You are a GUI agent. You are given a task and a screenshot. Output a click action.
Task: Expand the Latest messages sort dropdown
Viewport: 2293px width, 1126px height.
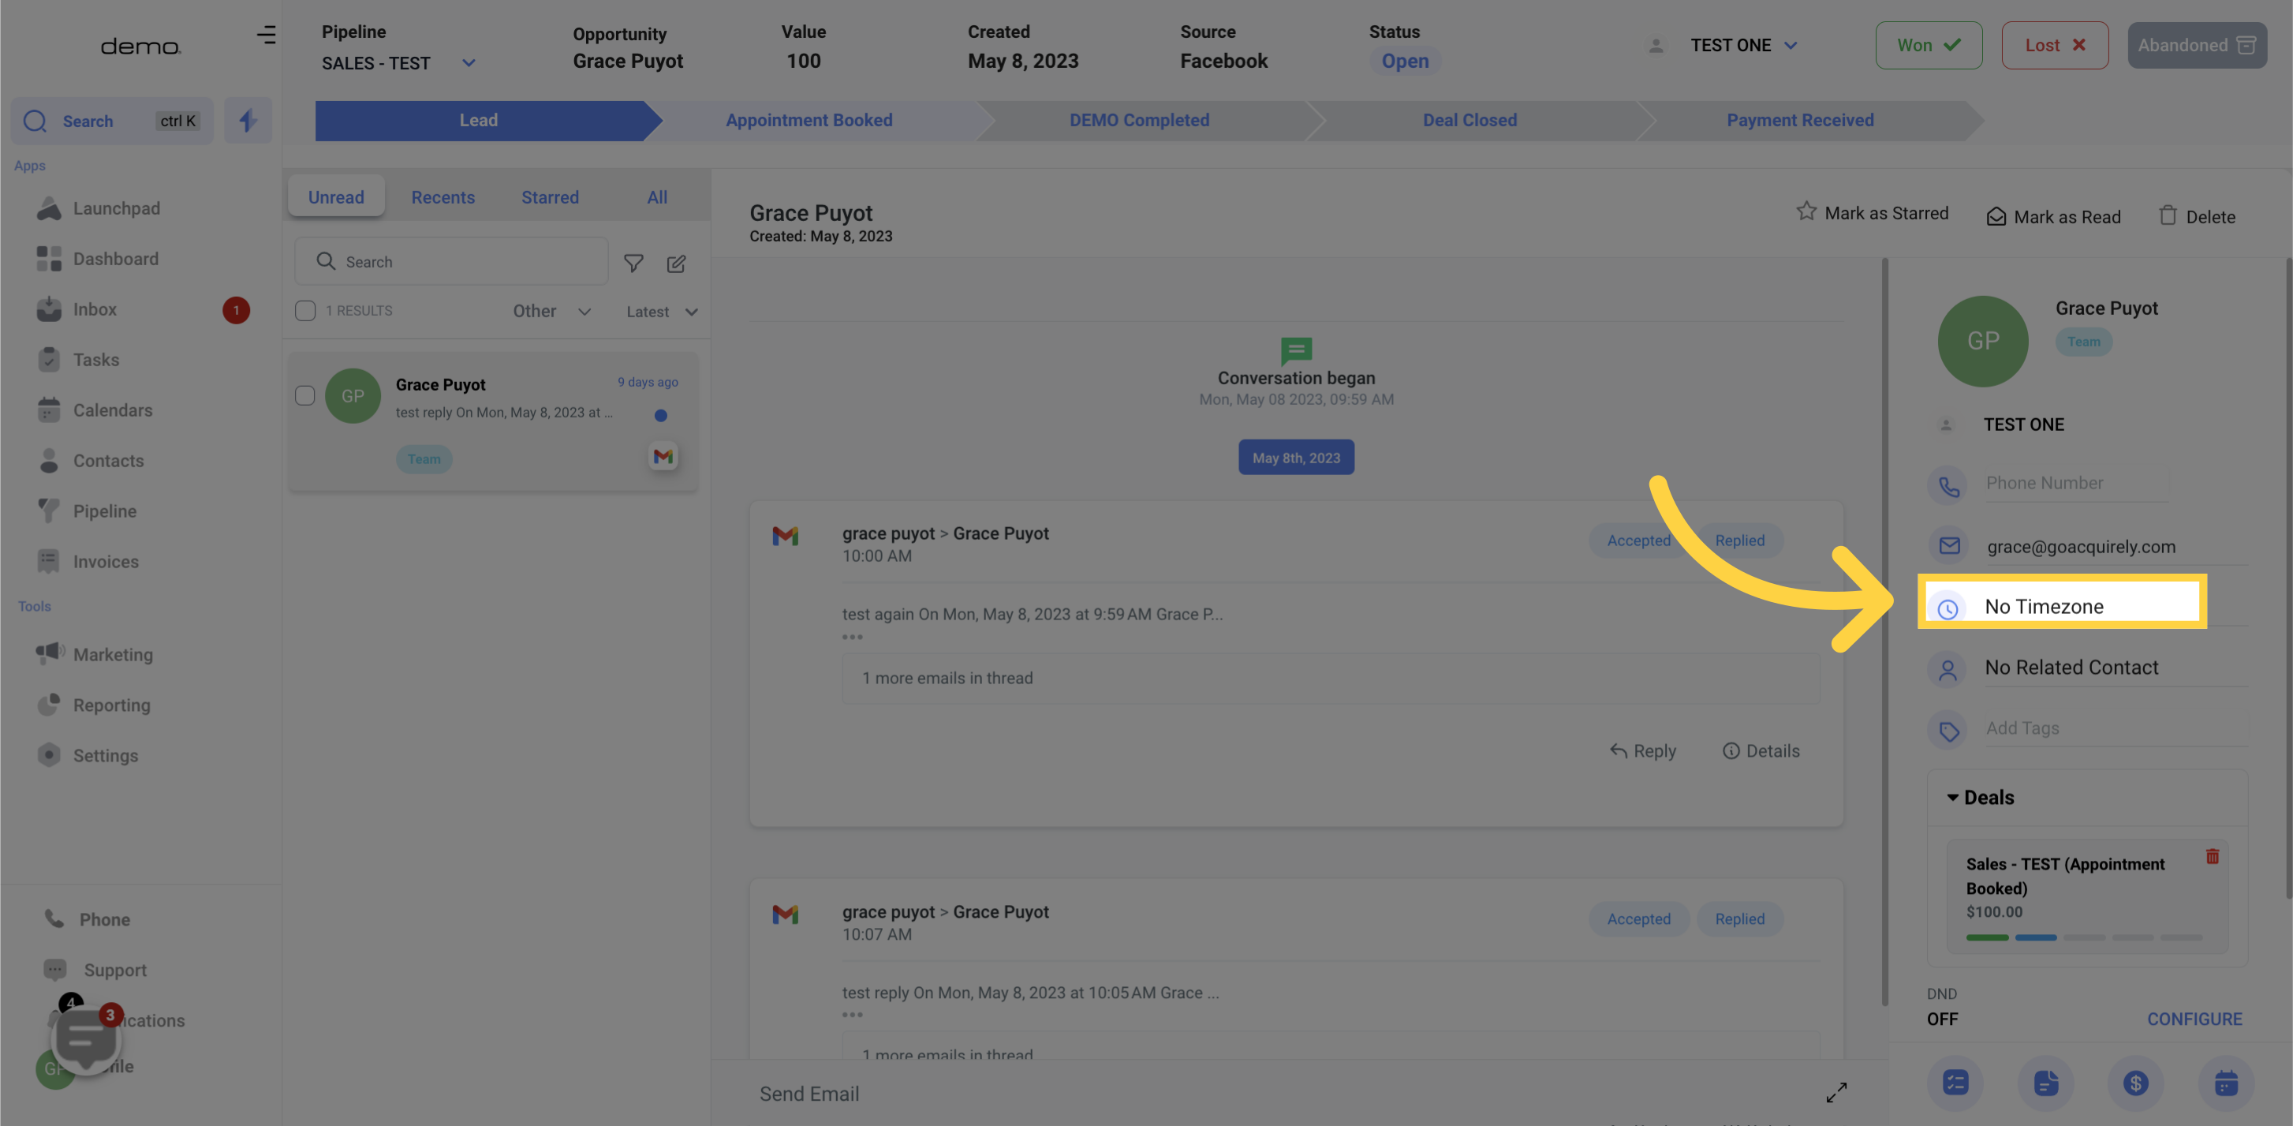coord(659,312)
